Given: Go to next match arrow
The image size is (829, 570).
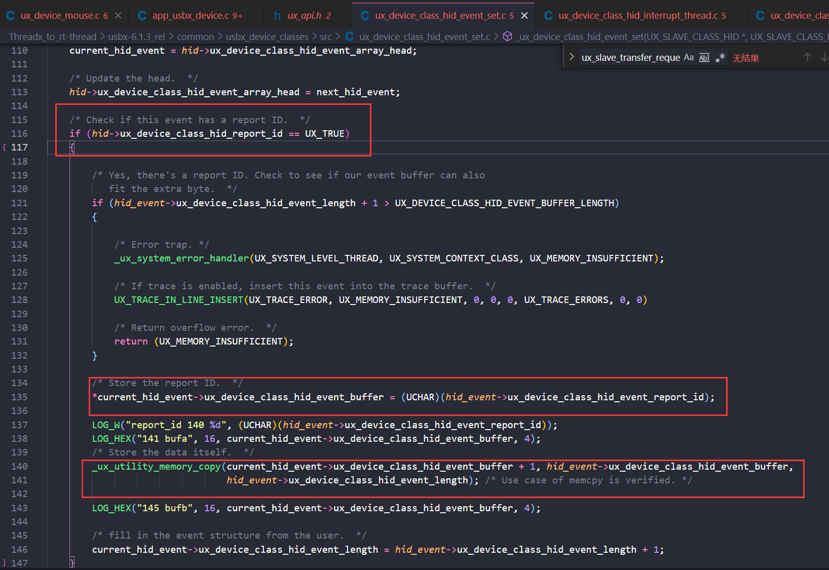Looking at the screenshot, I should coord(824,57).
